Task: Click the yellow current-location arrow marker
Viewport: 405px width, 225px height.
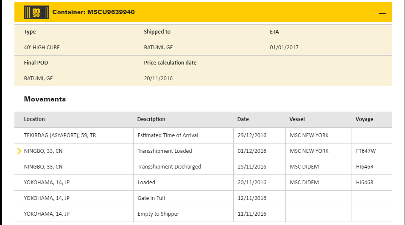Action: click(19, 151)
